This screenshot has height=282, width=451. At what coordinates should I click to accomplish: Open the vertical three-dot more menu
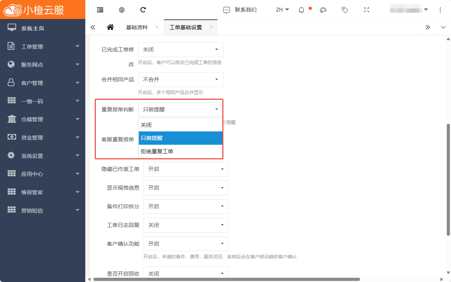[x=440, y=10]
